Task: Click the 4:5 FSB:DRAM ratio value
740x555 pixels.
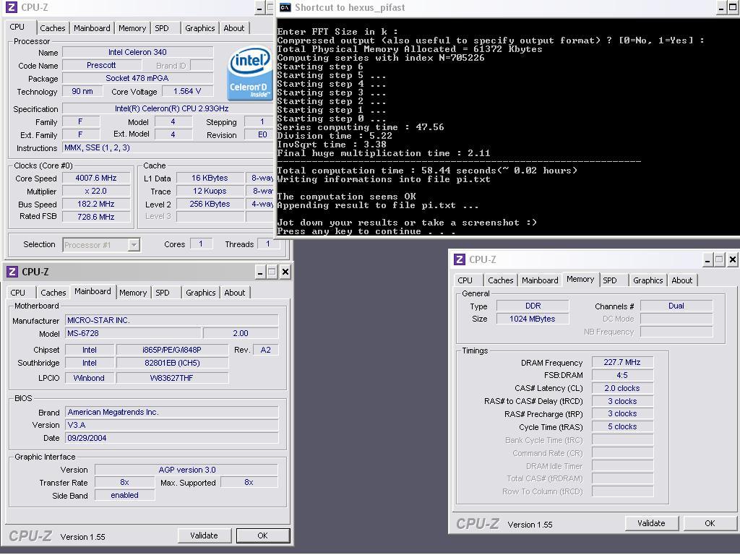Action: tap(622, 375)
